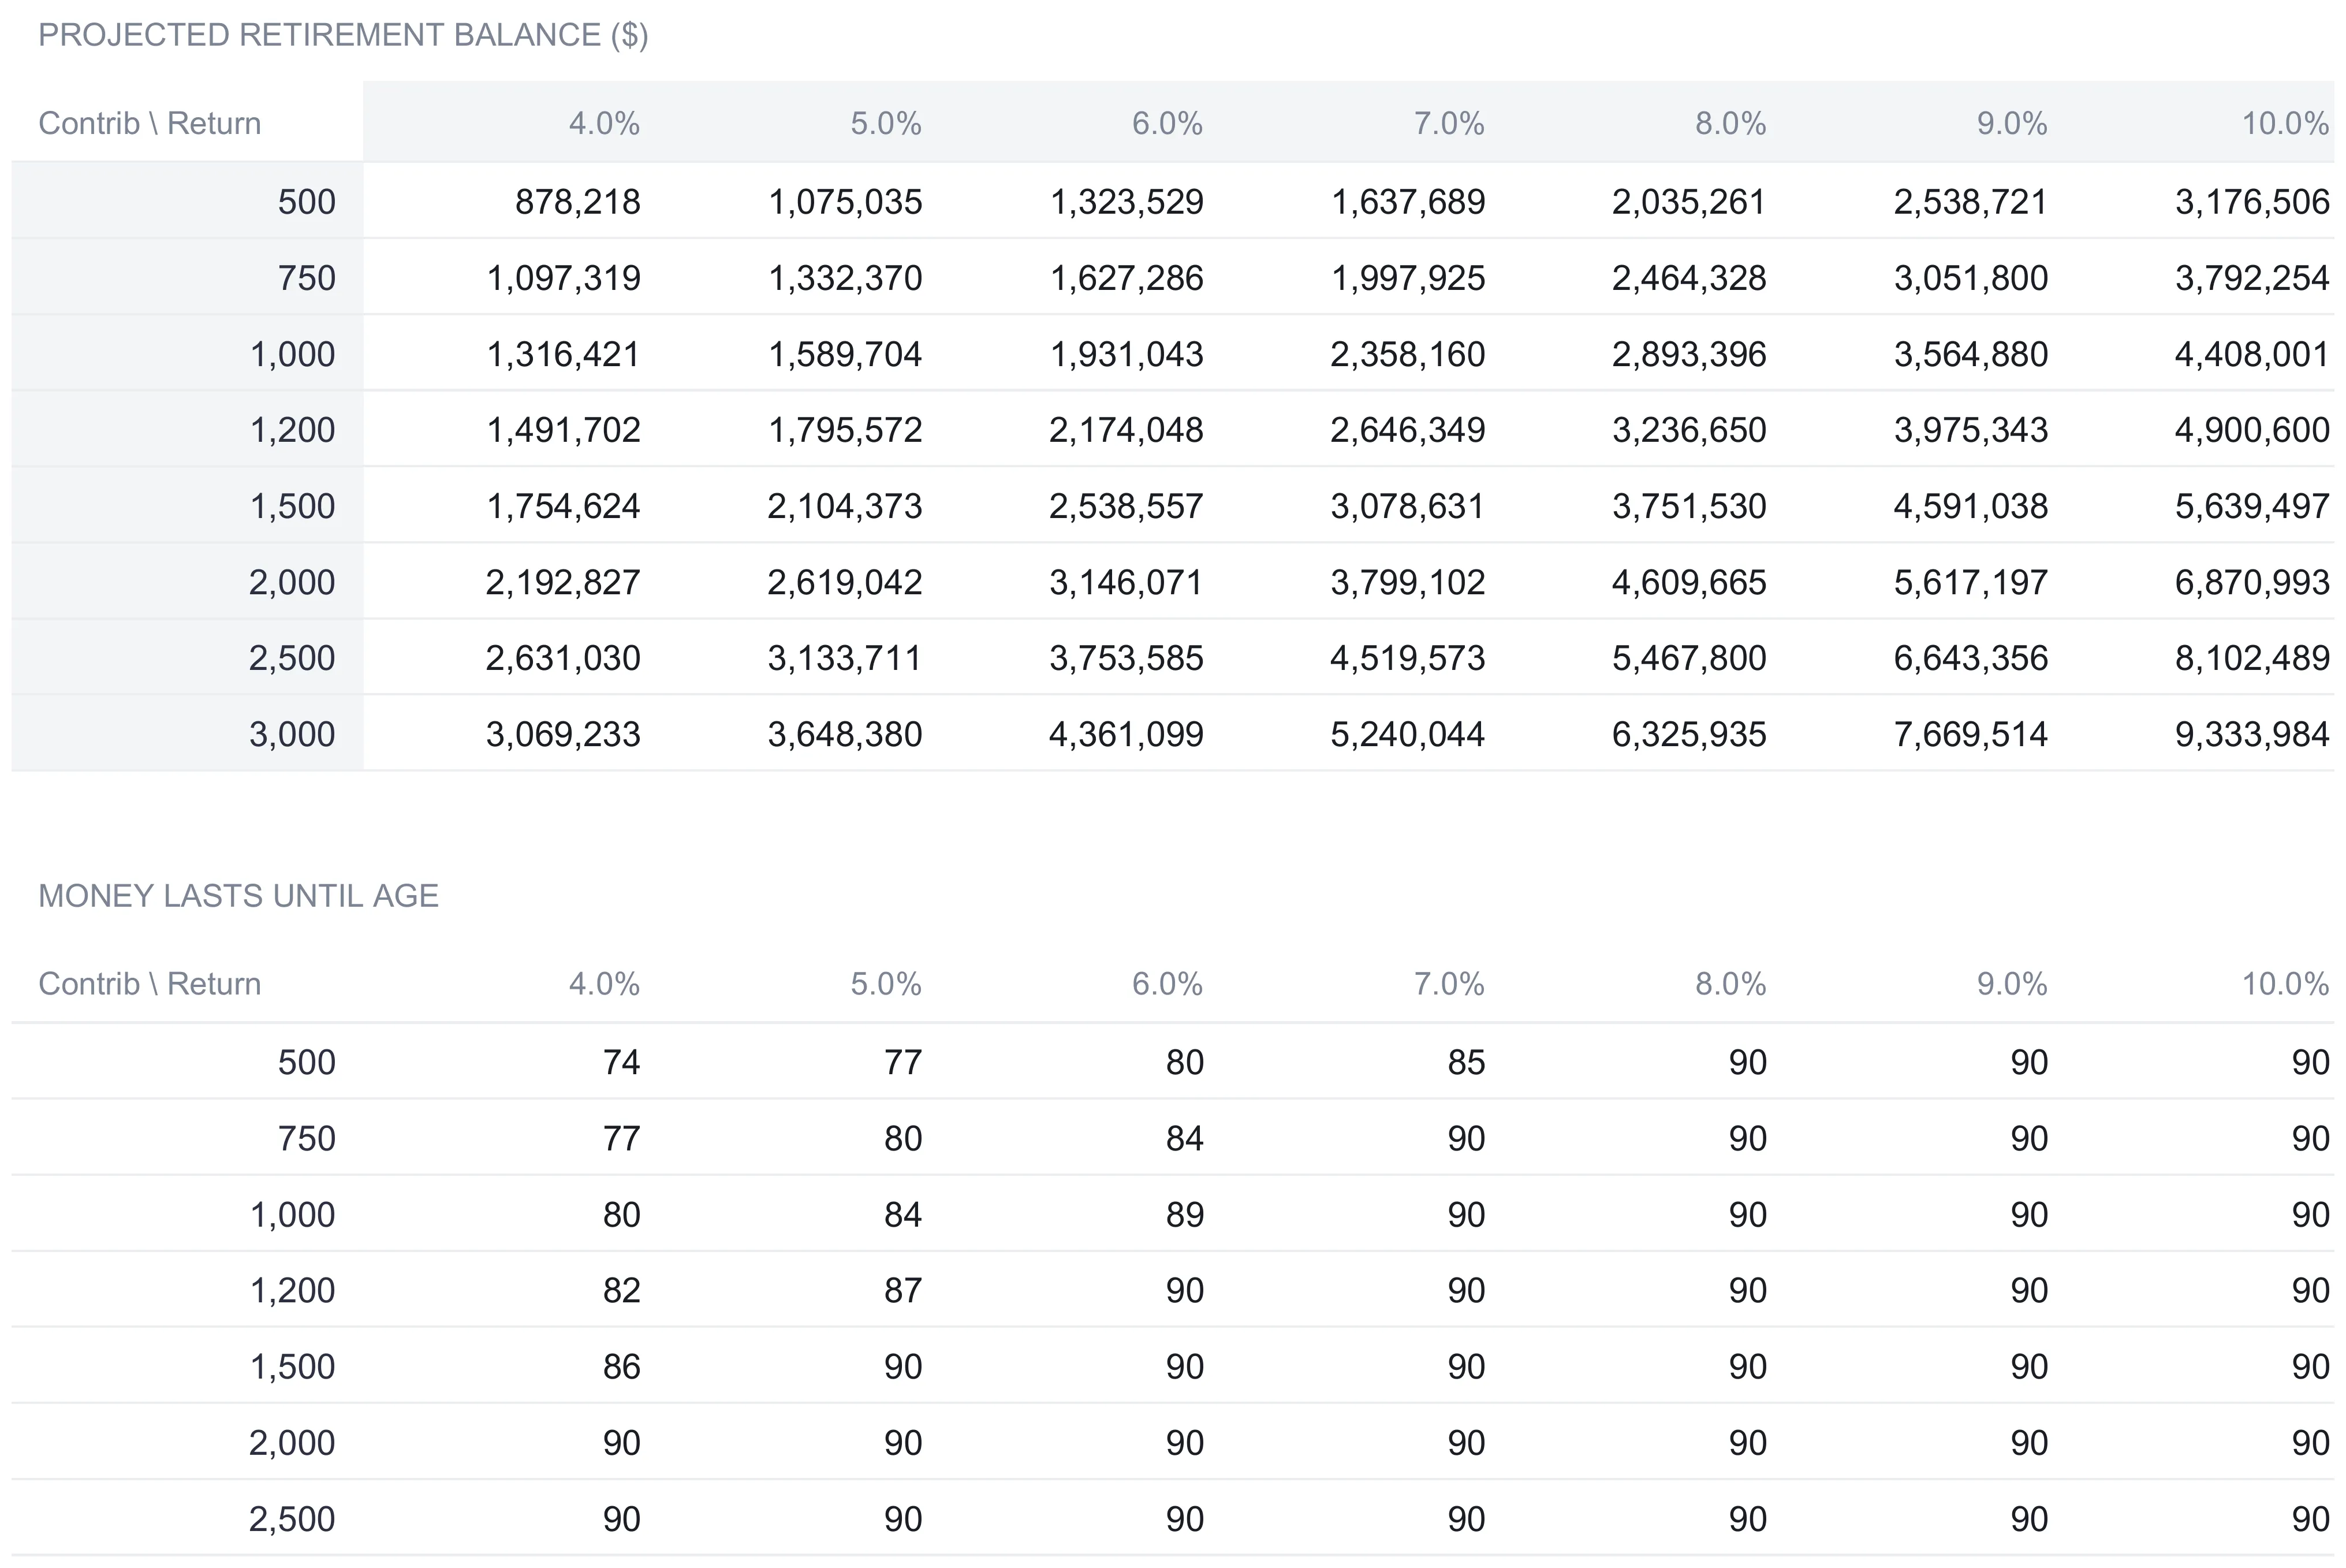This screenshot has width=2346, height=1568.
Task: Click the 1,316,421 balance value
Action: pyautogui.click(x=563, y=354)
